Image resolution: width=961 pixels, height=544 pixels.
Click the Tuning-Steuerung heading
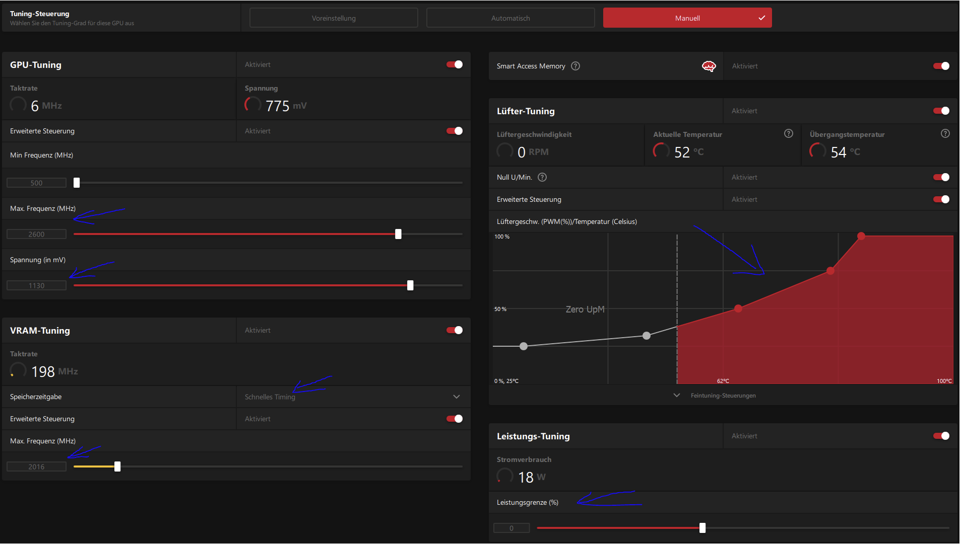coord(40,14)
